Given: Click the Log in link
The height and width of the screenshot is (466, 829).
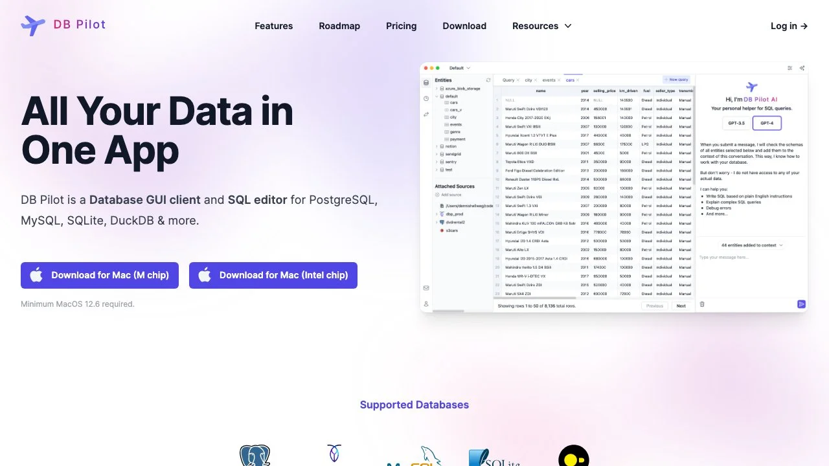Looking at the screenshot, I should [x=789, y=26].
